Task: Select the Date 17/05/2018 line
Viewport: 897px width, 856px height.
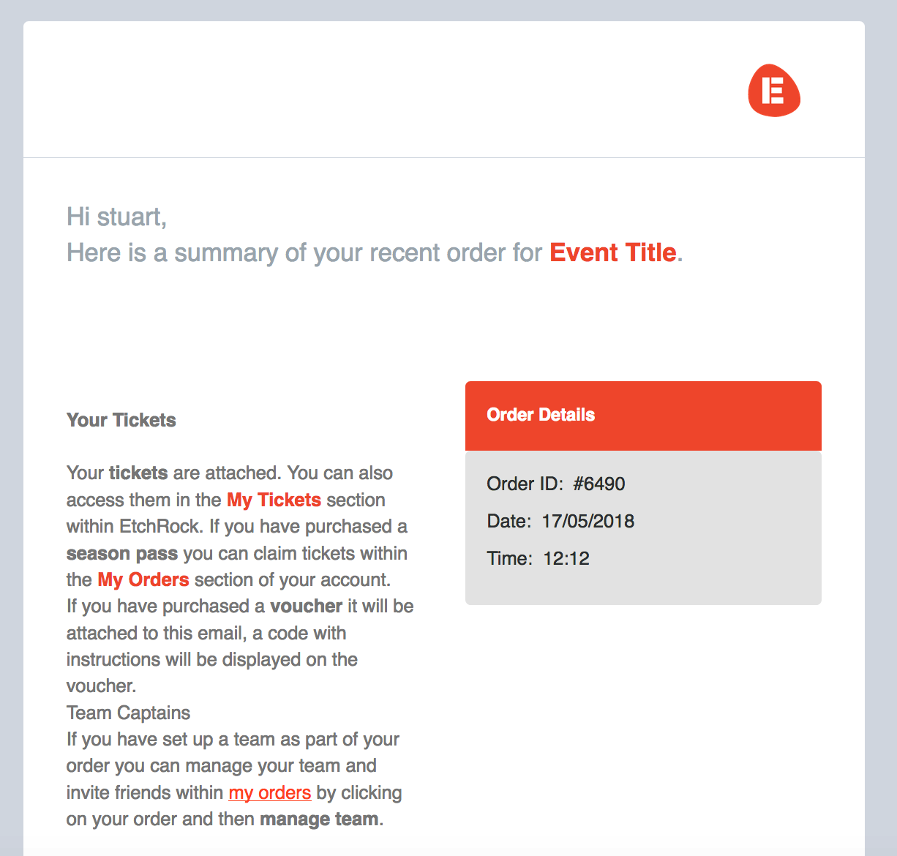Action: [x=560, y=521]
